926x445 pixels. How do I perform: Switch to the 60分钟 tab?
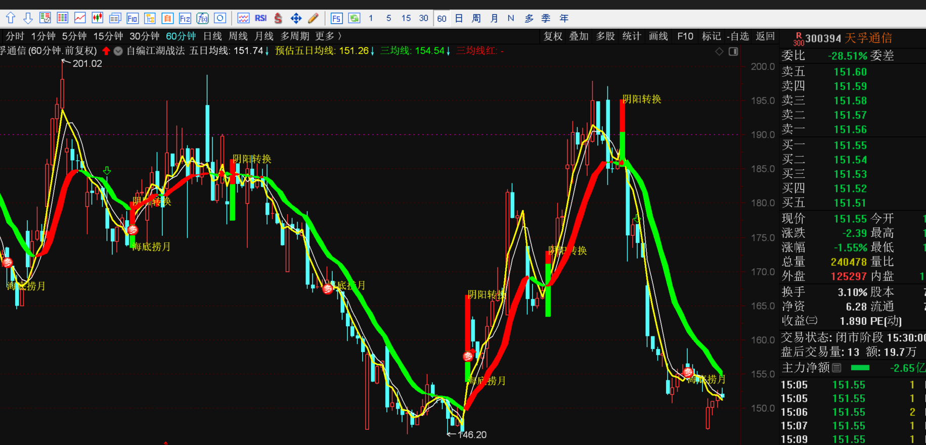[x=181, y=36]
